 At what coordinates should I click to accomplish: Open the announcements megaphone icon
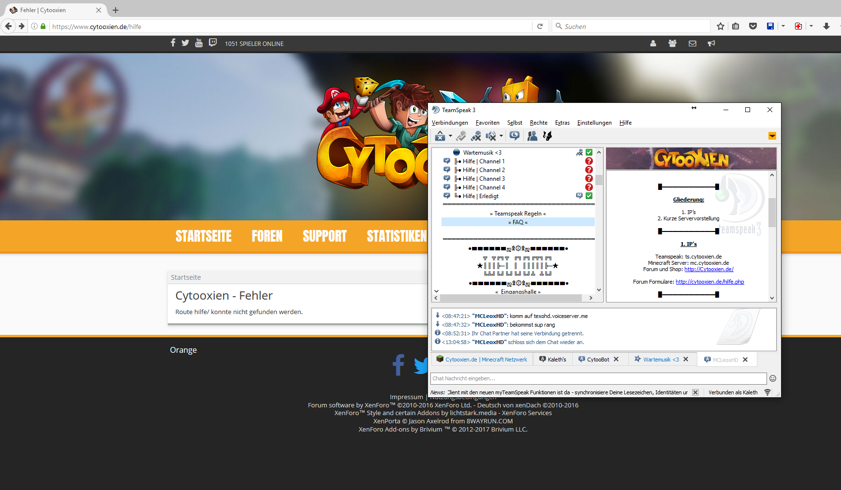[x=711, y=43]
